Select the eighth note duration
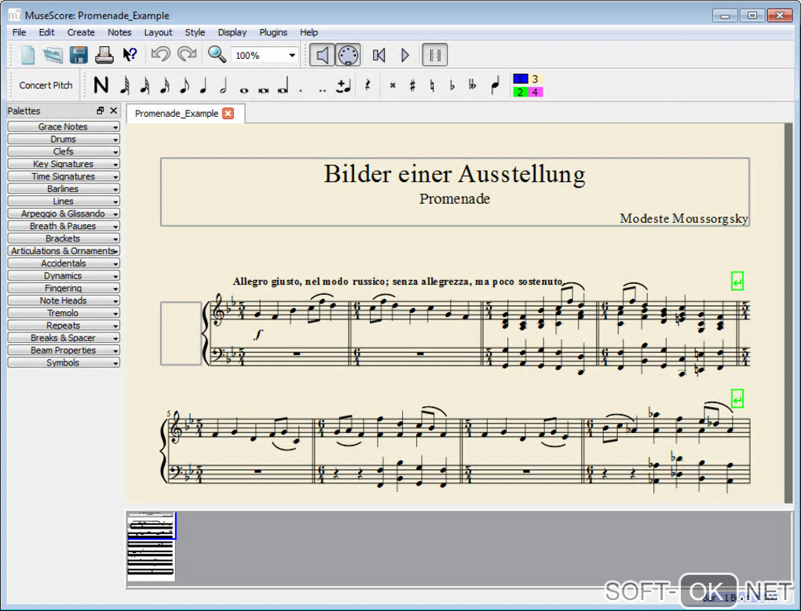The width and height of the screenshot is (801, 611). [185, 85]
